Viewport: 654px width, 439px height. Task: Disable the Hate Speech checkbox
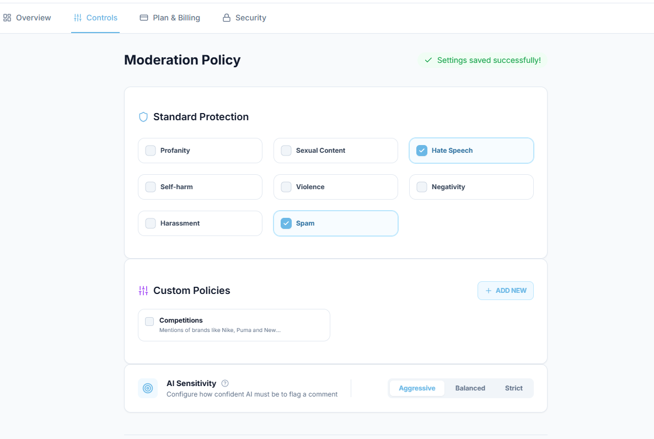click(x=421, y=150)
